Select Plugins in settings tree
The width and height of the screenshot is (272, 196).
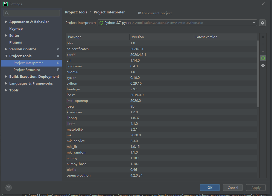[x=16, y=42]
